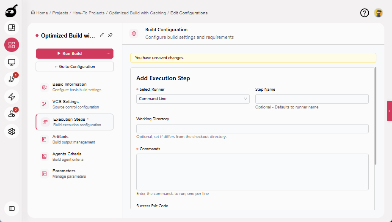Viewport: 392px width, 222px height.
Task: Go to How-To Projects breadcrumb
Action: (x=88, y=13)
